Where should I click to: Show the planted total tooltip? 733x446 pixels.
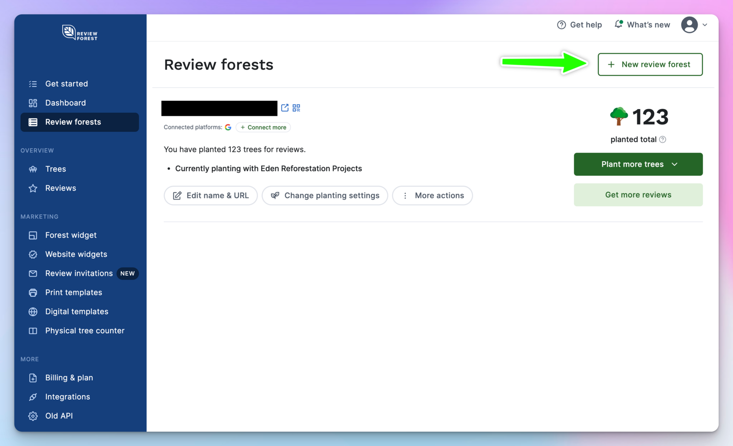(x=663, y=139)
